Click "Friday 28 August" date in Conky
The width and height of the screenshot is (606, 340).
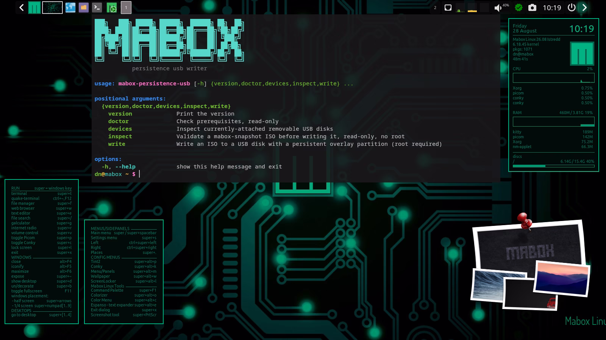pos(525,28)
